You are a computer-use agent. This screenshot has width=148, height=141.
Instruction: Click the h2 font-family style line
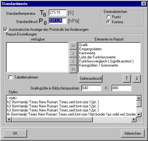pos(53,102)
